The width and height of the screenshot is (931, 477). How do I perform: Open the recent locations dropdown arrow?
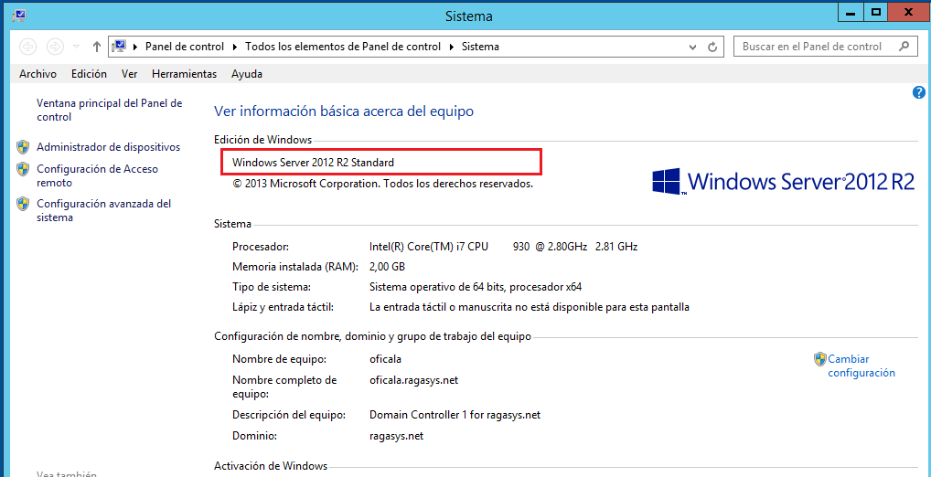coord(76,47)
